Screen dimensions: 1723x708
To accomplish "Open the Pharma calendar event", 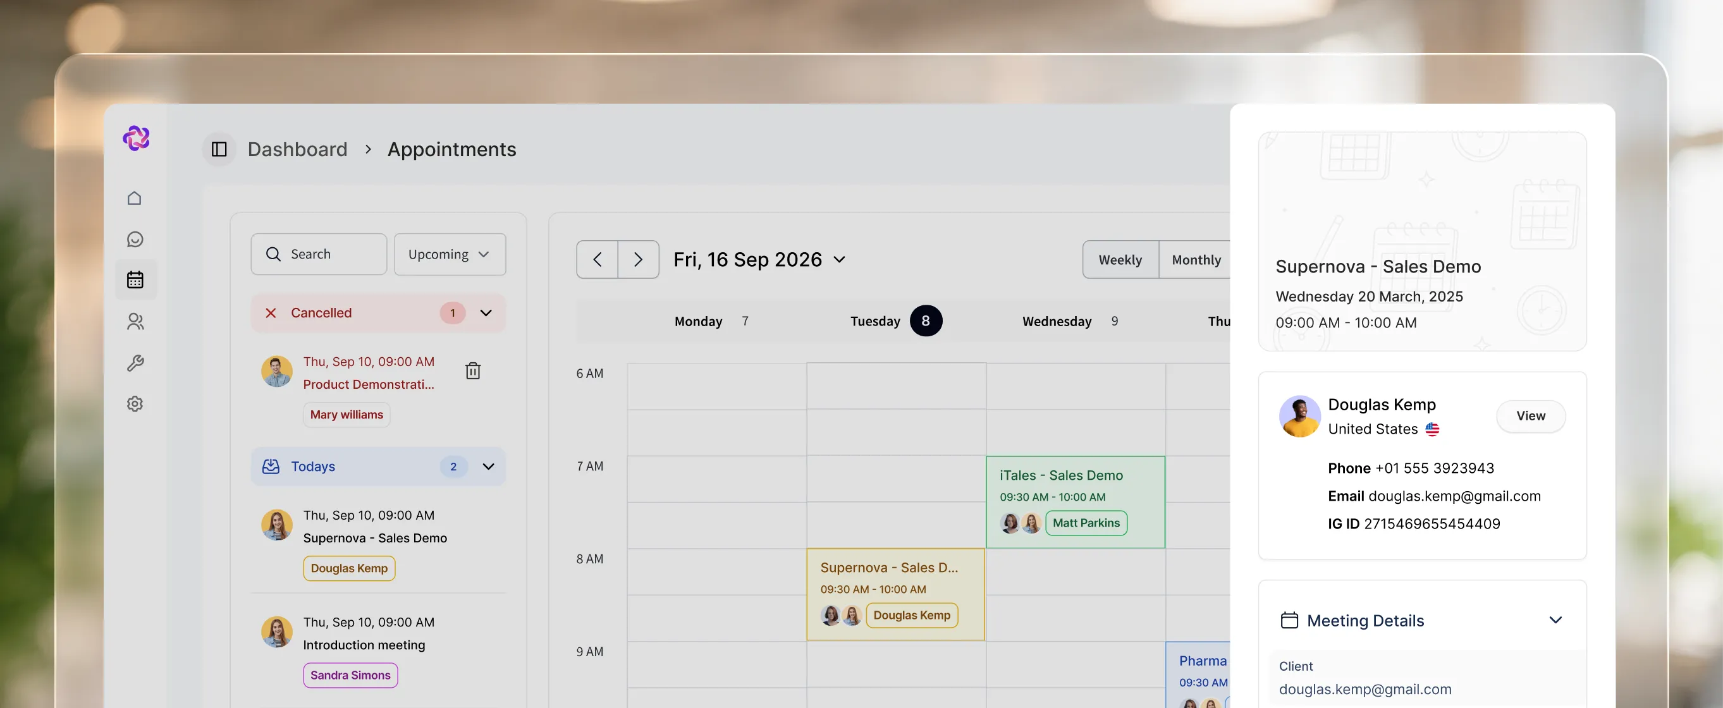I will pyautogui.click(x=1199, y=674).
